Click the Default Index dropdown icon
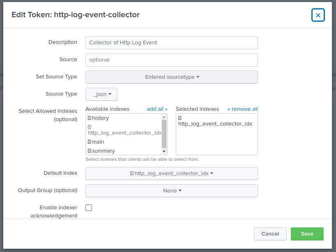The width and height of the screenshot is (336, 252). (132, 174)
